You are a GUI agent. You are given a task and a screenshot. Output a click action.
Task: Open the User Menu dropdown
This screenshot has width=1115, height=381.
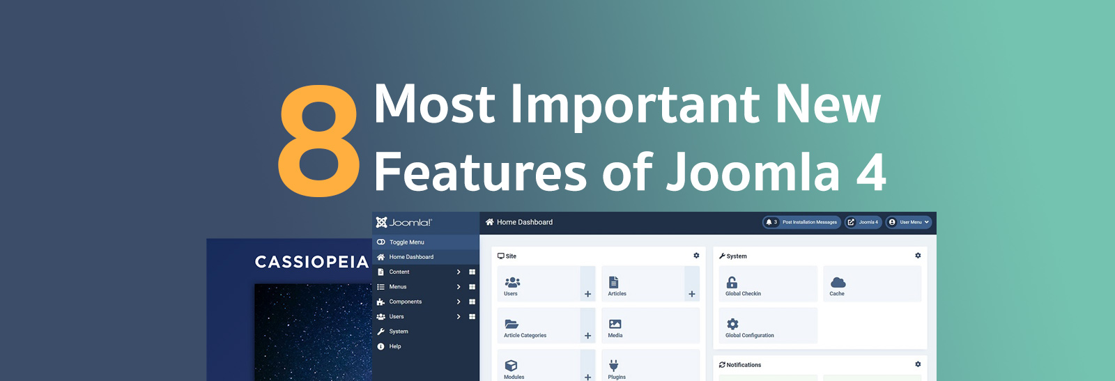point(909,222)
